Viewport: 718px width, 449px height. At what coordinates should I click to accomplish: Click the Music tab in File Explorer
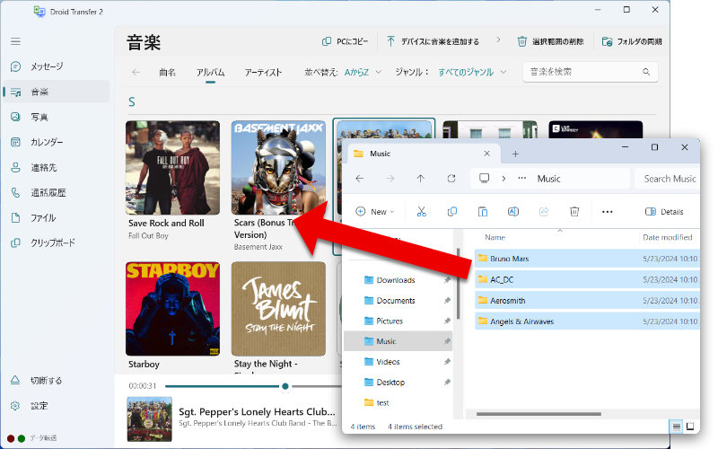[x=422, y=154]
